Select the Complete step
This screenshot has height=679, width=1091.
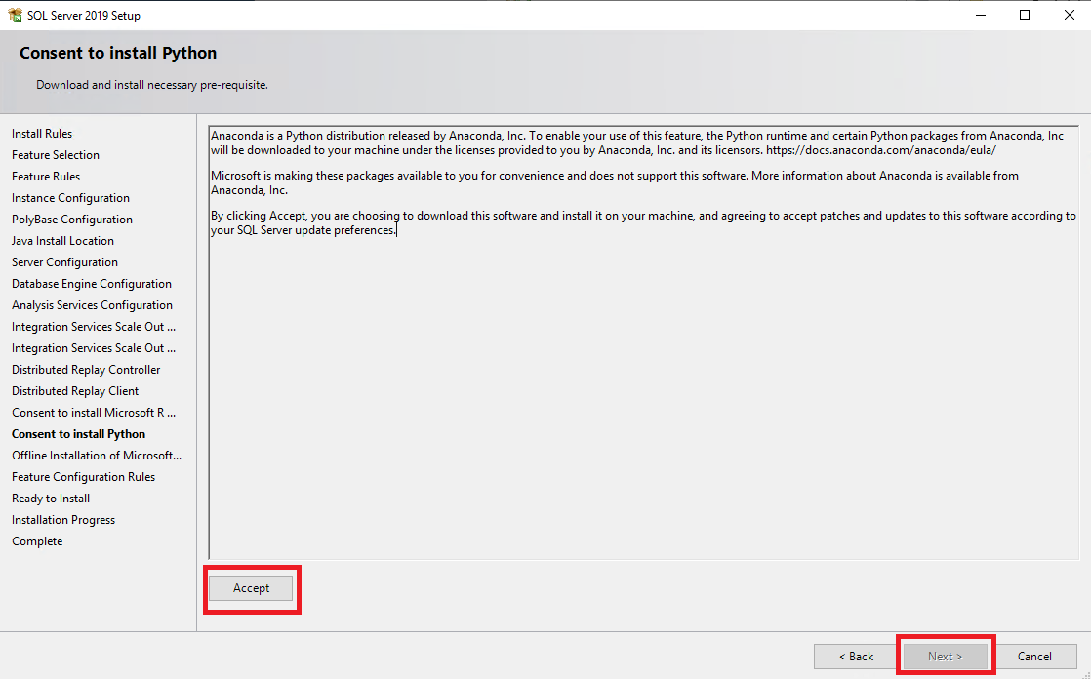[37, 542]
